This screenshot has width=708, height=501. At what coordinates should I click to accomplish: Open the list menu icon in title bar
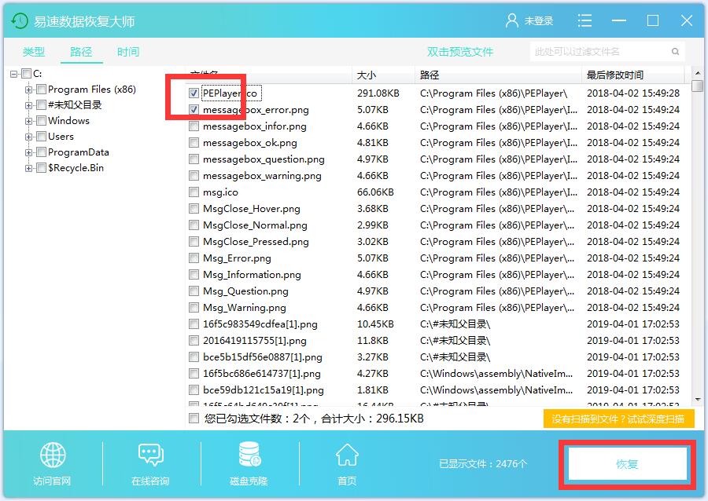pos(584,20)
